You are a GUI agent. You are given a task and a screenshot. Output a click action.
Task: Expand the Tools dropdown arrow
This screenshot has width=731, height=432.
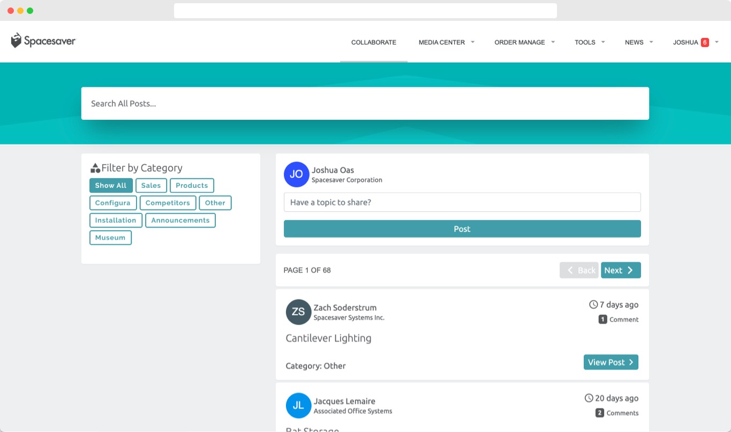603,42
